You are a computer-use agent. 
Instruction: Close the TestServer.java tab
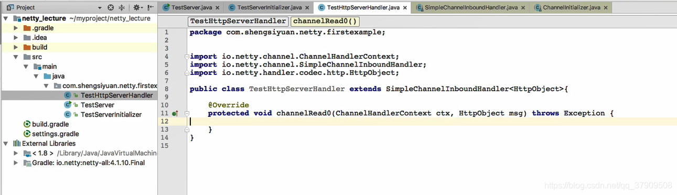(x=218, y=8)
